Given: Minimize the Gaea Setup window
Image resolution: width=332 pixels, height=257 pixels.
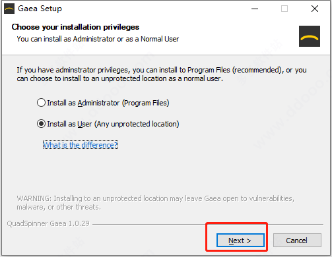Looking at the screenshot, I should coord(255,9).
